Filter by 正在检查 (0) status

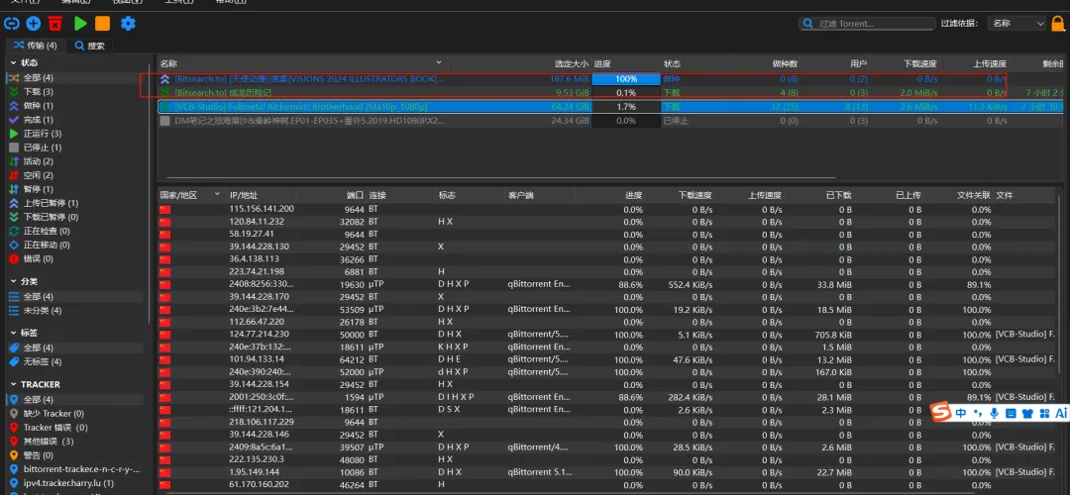tap(75, 231)
